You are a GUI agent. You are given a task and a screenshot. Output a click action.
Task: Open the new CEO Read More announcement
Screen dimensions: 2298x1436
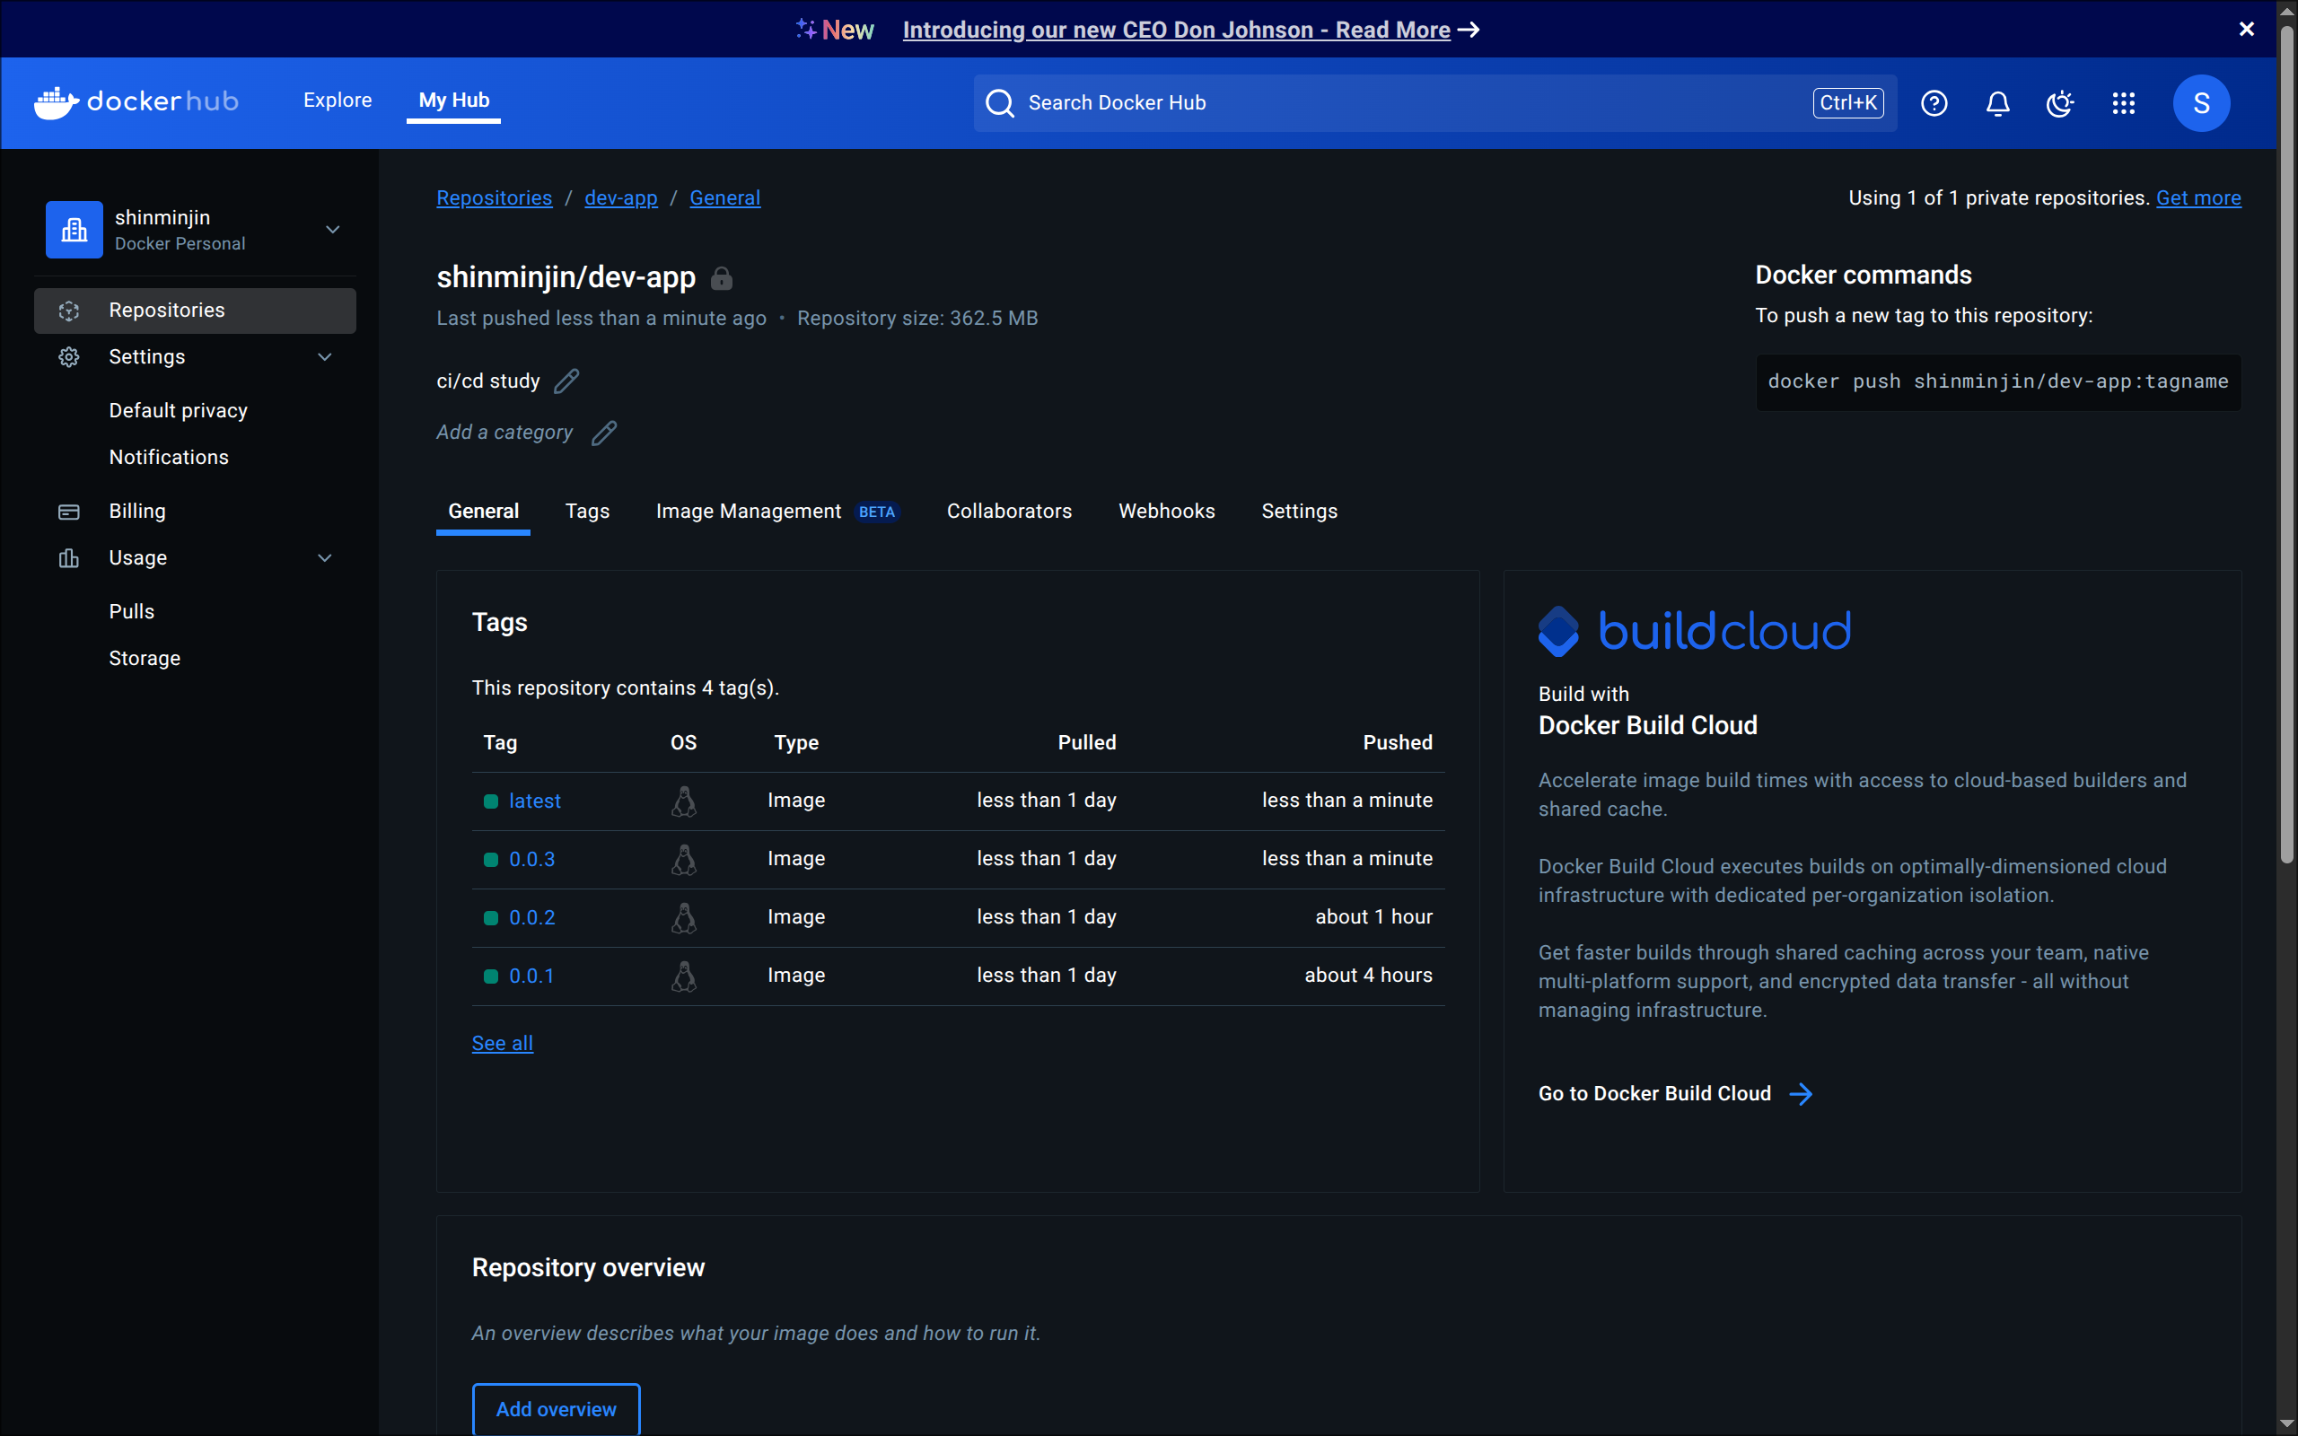tap(1191, 30)
